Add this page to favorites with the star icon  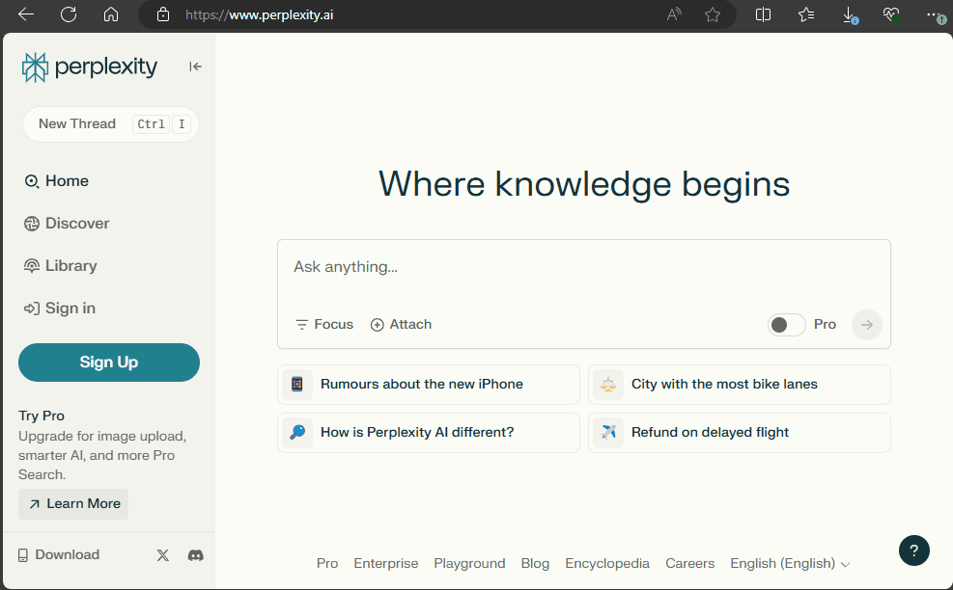tap(713, 14)
